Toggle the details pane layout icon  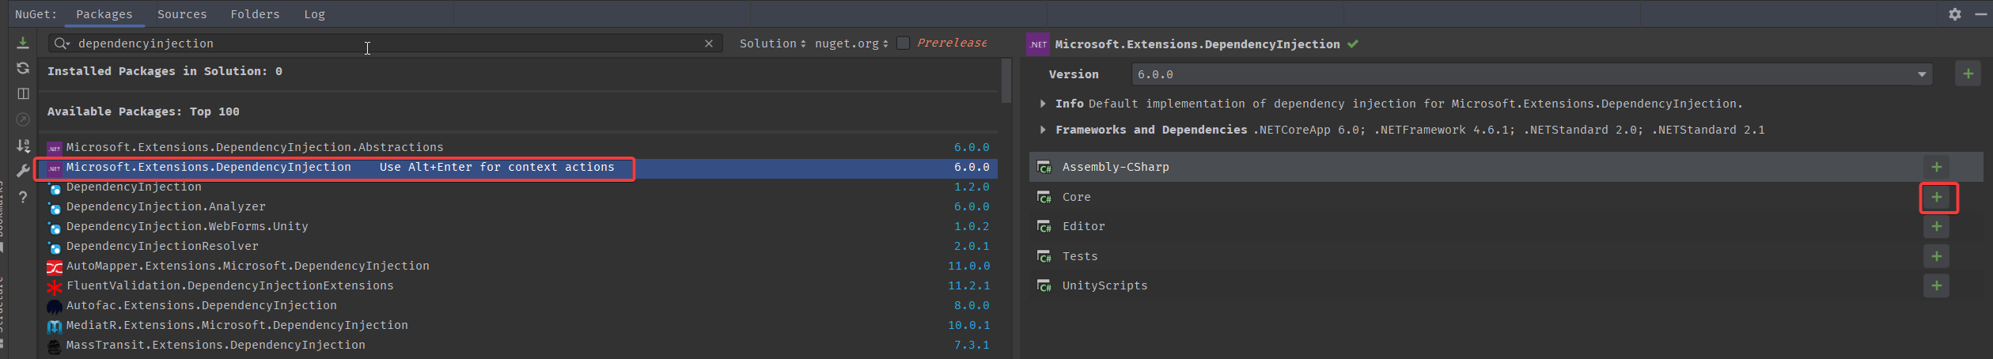(23, 93)
